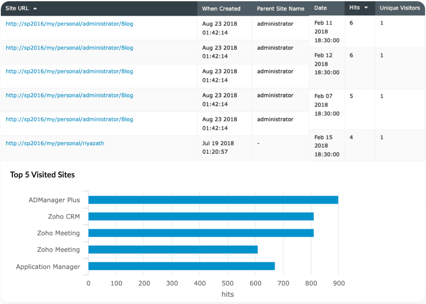Click the Top 5 Visited Sites title
The width and height of the screenshot is (426, 304).
pos(42,175)
